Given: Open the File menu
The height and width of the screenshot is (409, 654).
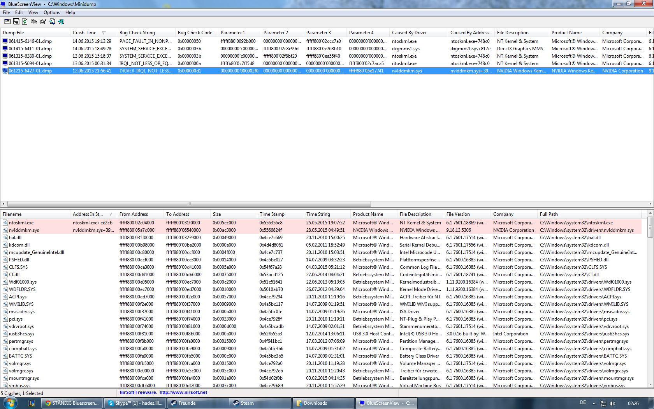Looking at the screenshot, I should point(6,12).
